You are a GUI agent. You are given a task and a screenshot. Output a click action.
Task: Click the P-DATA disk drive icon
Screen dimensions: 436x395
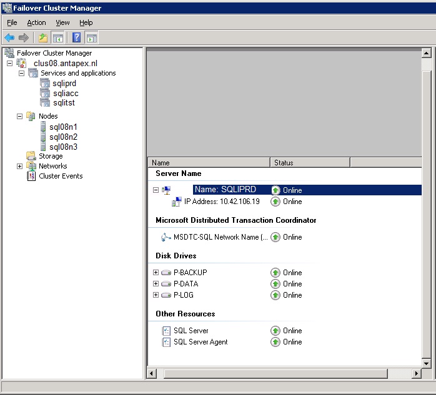coord(166,284)
